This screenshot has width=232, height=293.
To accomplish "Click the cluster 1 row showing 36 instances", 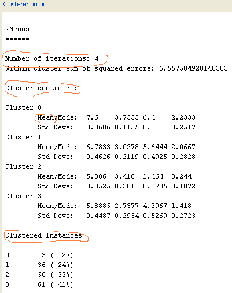I will [39, 265].
